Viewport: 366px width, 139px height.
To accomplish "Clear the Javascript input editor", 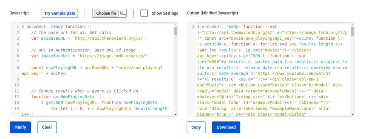I will click(47, 127).
